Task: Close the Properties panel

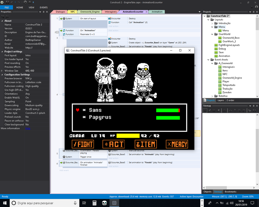Action: pos(47,12)
